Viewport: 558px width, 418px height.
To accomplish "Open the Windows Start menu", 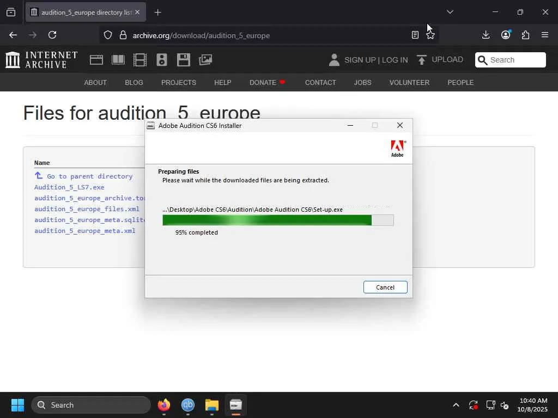I will [x=17, y=405].
